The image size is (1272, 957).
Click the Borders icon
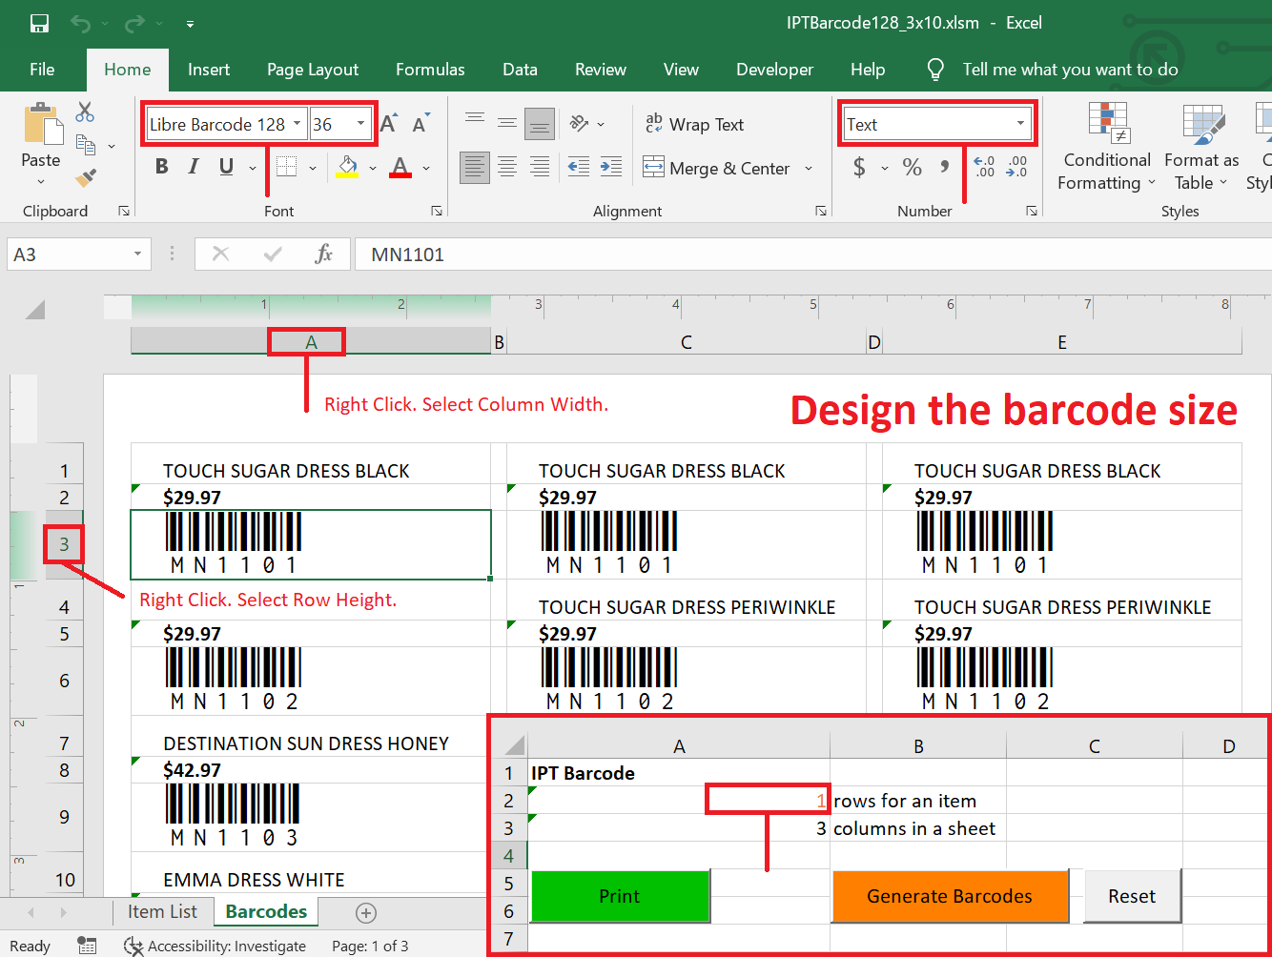click(x=286, y=167)
